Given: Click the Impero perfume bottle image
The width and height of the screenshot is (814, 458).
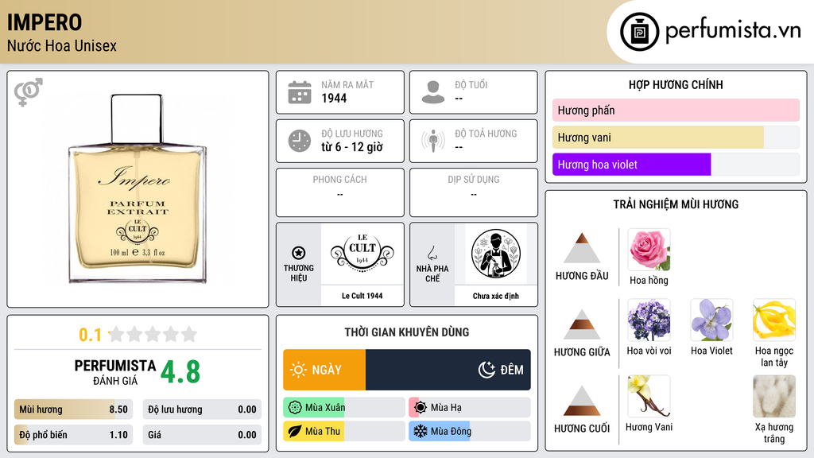Looking at the screenshot, I should point(138,189).
